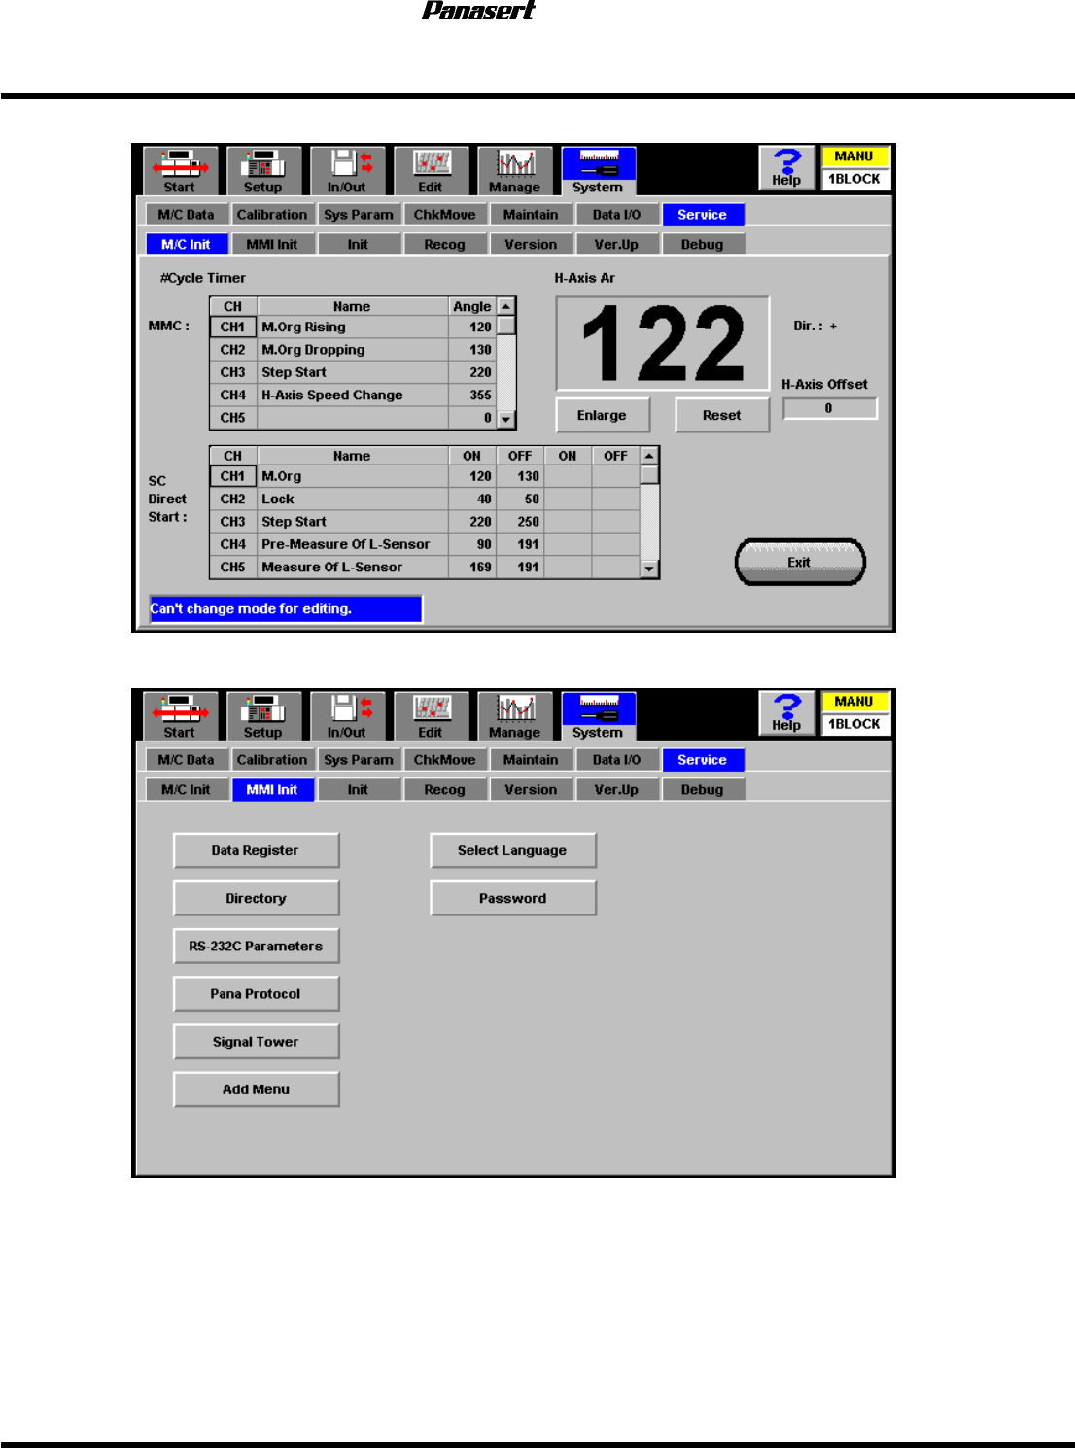Open In/Out icon in upper screen toolbar

click(x=348, y=171)
